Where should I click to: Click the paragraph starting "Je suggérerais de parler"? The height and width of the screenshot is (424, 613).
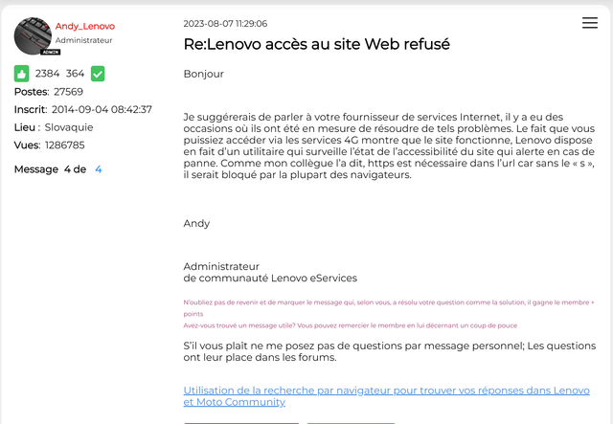389,145
